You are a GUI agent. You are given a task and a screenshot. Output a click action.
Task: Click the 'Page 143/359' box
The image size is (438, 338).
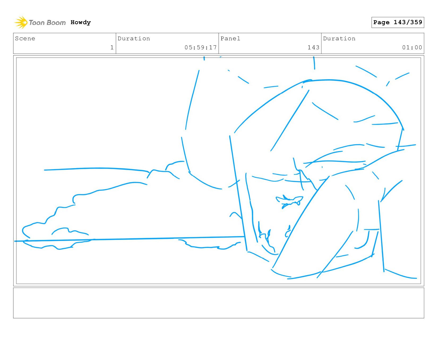point(398,22)
